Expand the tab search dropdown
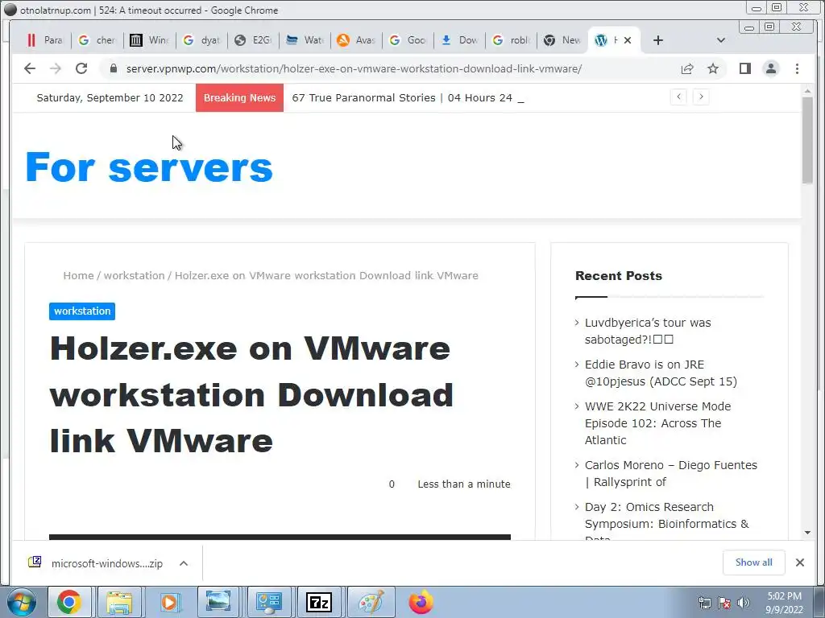 [x=721, y=40]
